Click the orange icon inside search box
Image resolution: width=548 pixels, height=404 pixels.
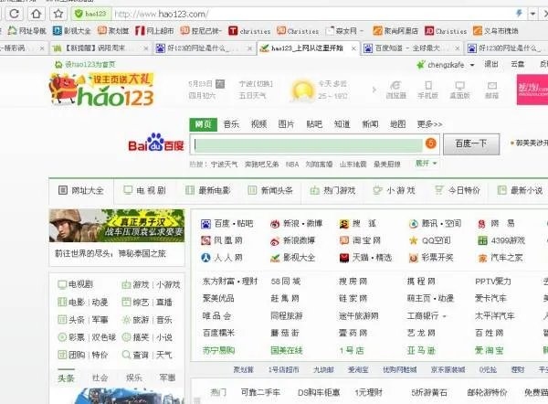click(x=431, y=144)
